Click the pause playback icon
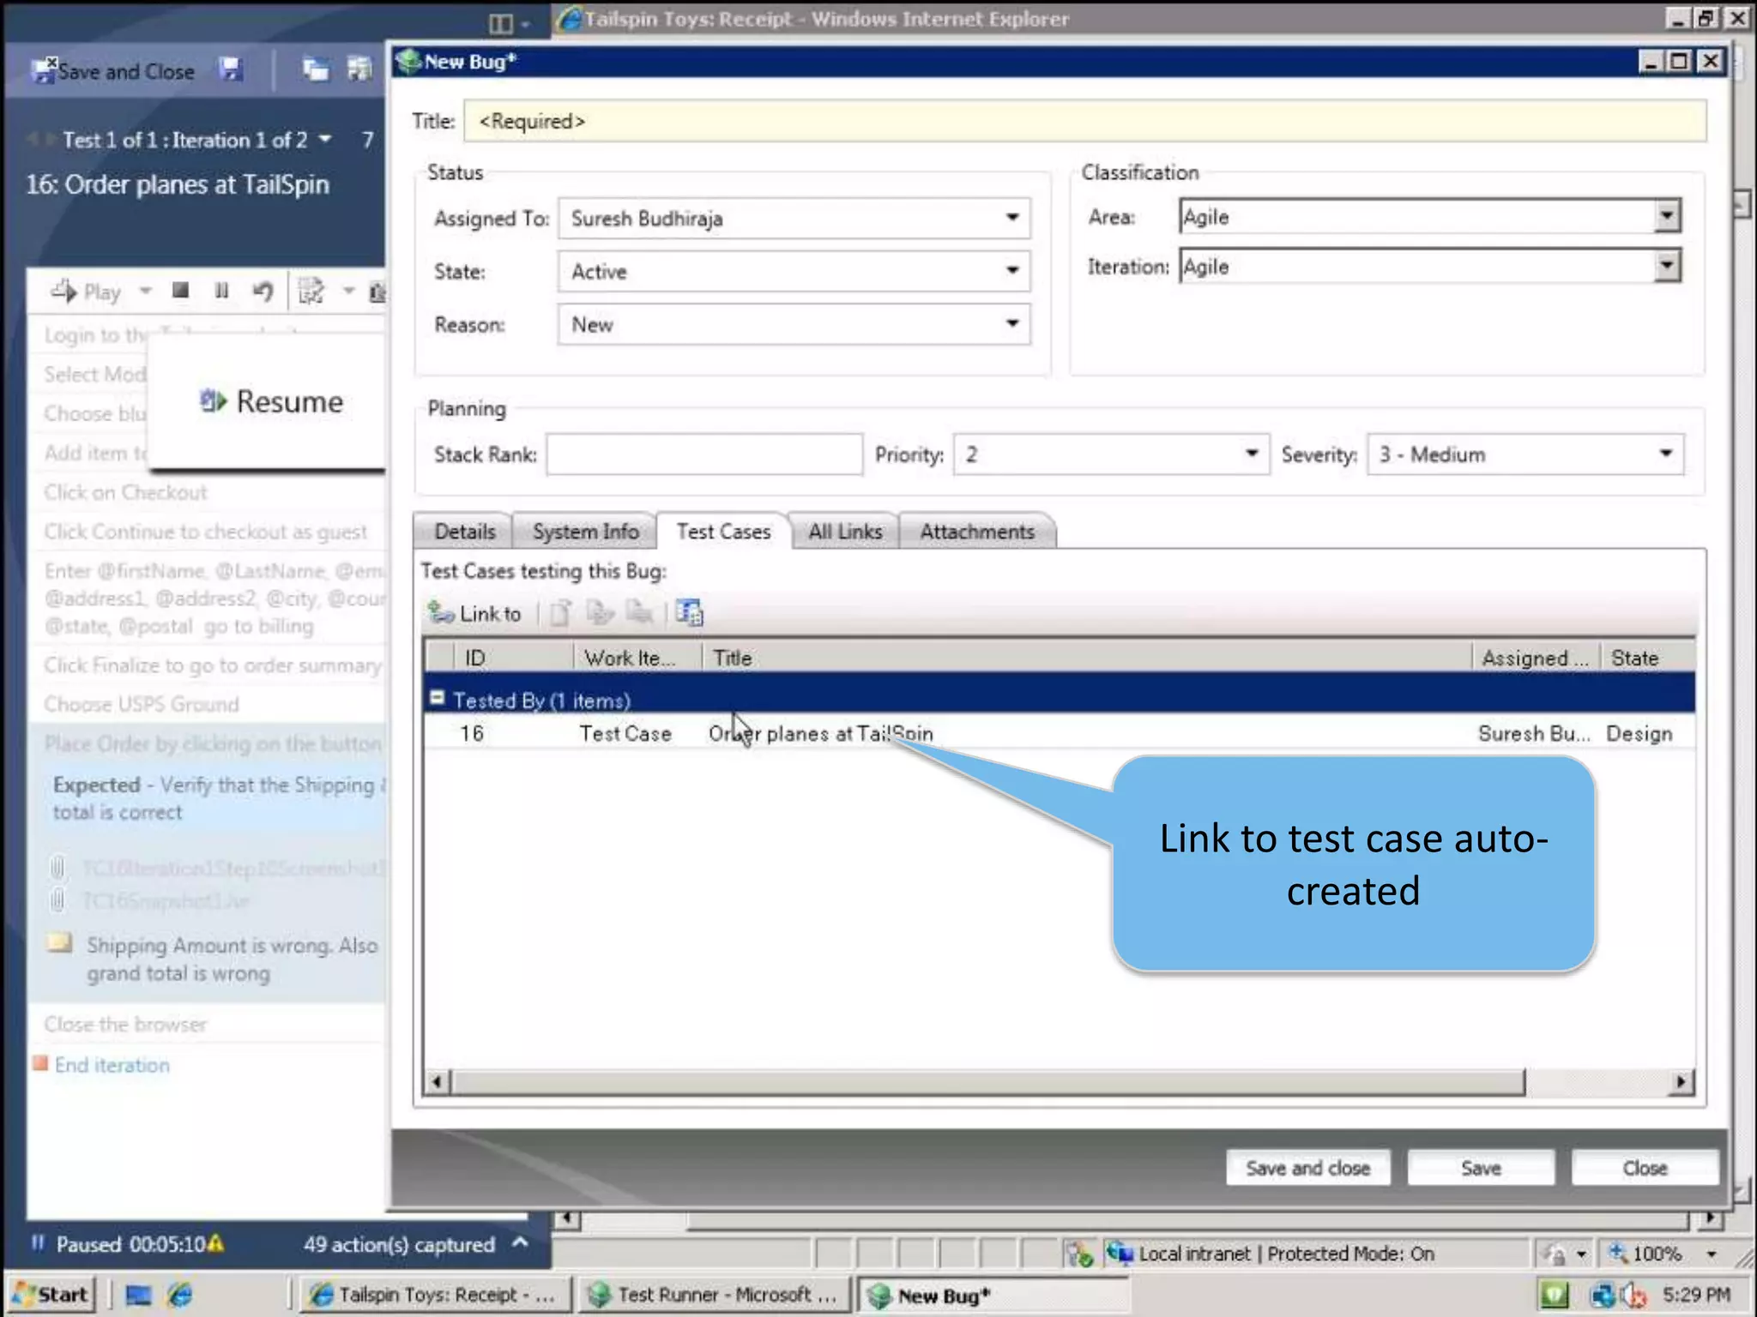Screen dimensions: 1757x1317 point(221,292)
